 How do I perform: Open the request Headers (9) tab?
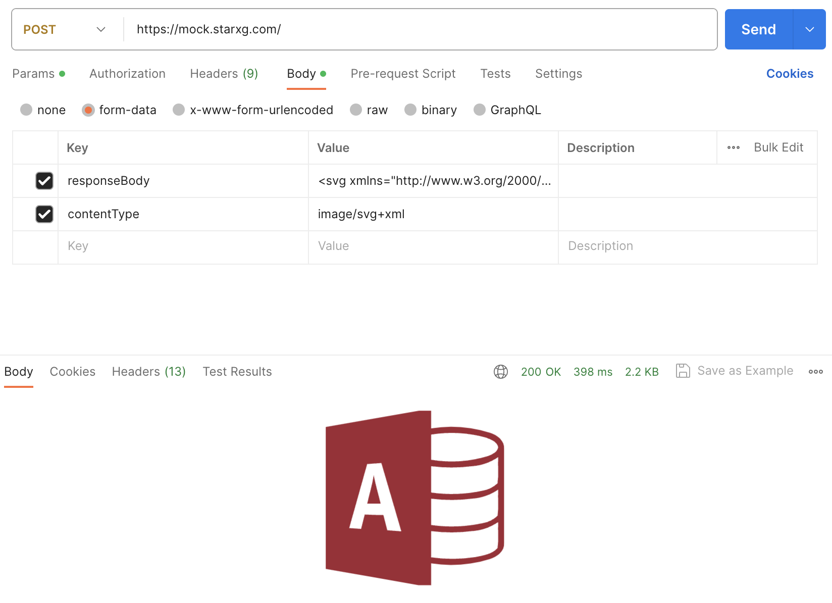click(x=224, y=74)
